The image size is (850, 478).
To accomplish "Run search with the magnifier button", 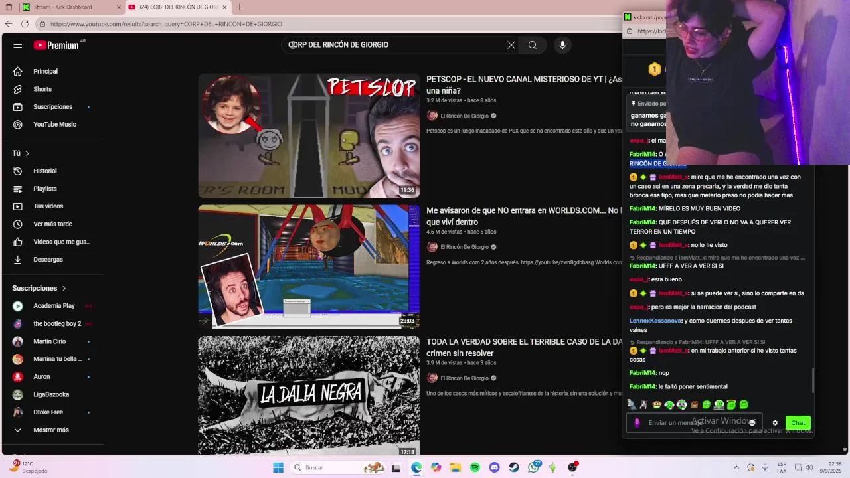I will [533, 45].
